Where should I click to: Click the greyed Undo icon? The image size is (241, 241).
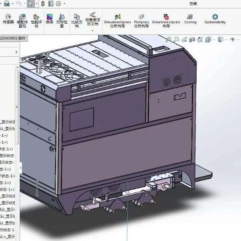click(x=18, y=3)
